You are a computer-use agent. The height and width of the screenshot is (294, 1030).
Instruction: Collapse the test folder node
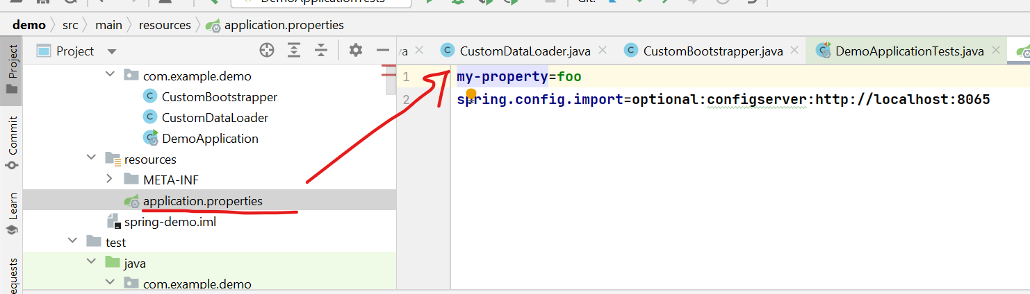(x=72, y=242)
